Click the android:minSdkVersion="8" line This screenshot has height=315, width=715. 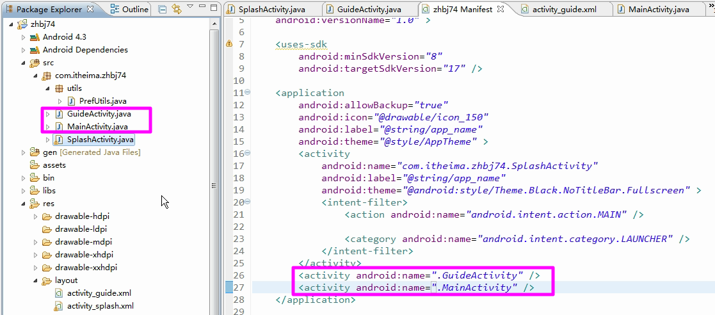point(371,56)
